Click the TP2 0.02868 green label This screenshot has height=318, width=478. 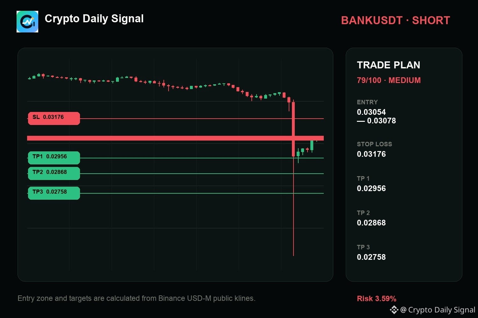(54, 173)
